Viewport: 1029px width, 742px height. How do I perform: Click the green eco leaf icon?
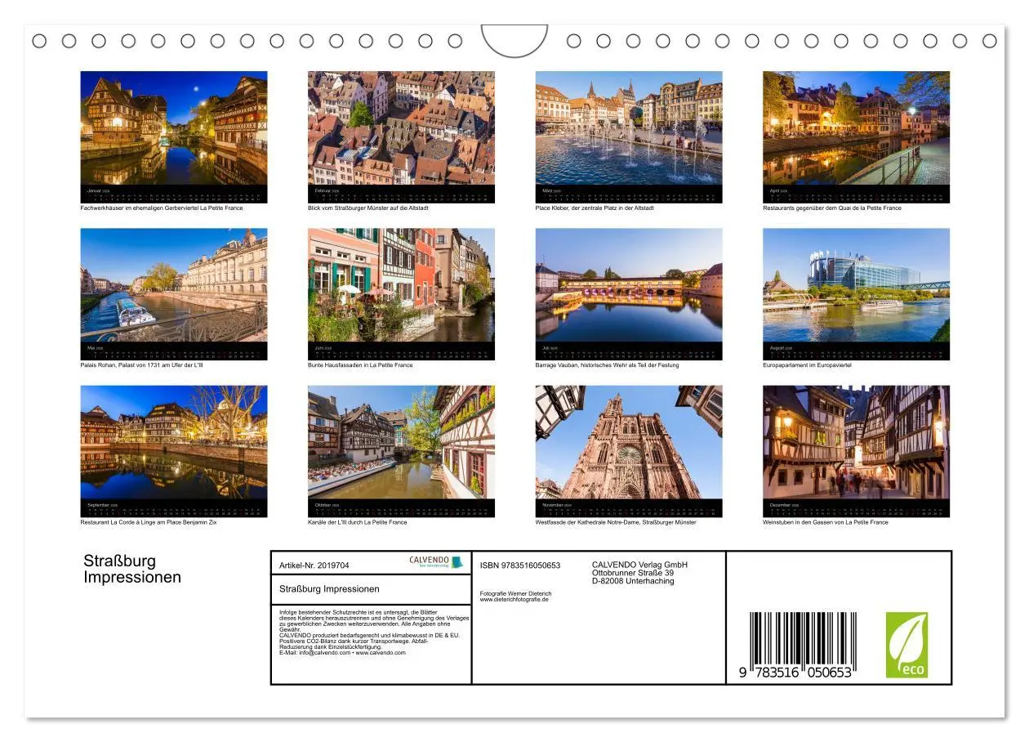pyautogui.click(x=906, y=645)
